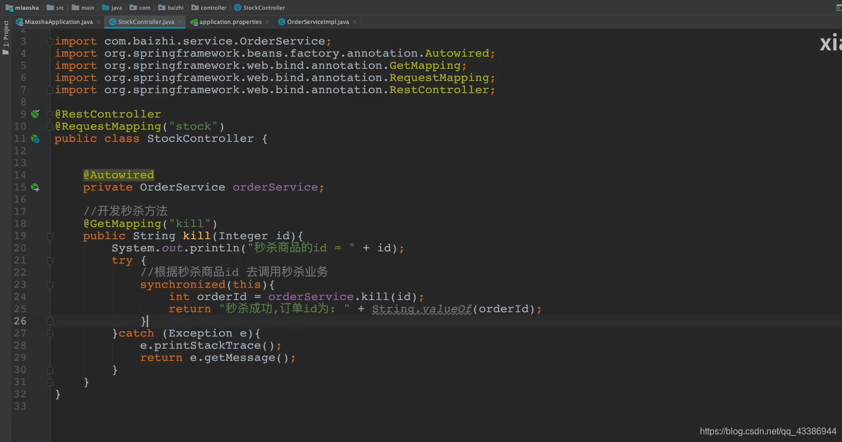Image resolution: width=842 pixels, height=442 pixels.
Task: Collapse the synchronized block fold on line 23
Action: tap(50, 285)
